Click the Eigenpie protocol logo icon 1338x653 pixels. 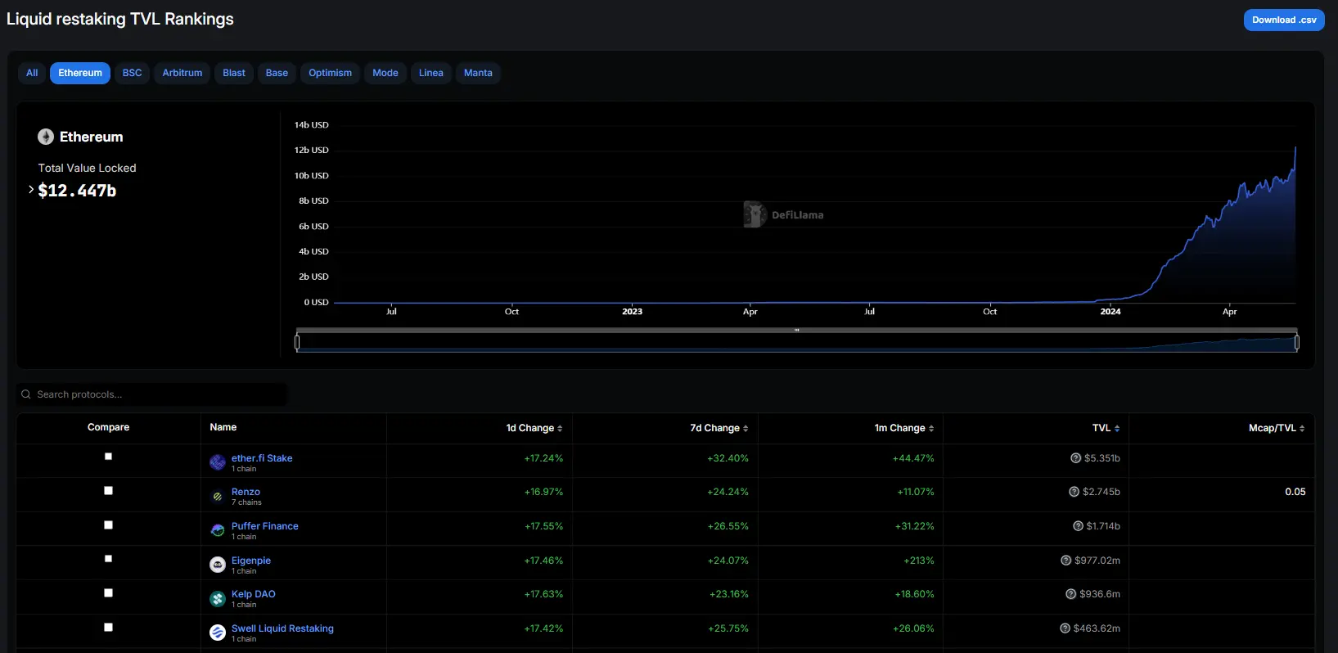pos(218,565)
